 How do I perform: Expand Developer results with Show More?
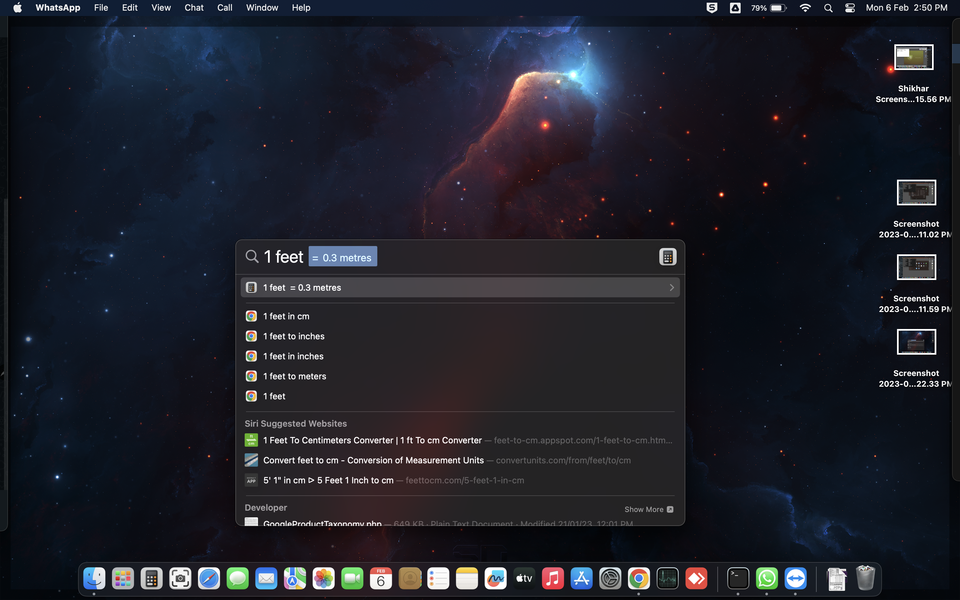[x=648, y=509]
